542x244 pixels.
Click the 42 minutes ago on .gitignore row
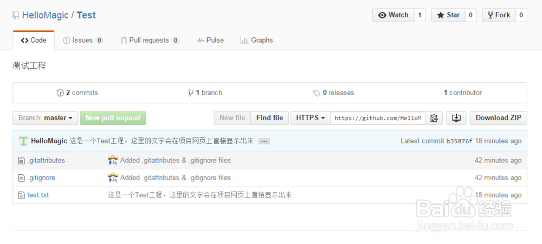(498, 178)
